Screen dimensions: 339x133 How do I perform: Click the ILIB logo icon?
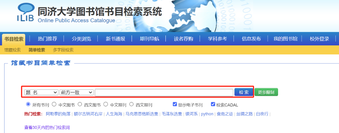pos(26,12)
